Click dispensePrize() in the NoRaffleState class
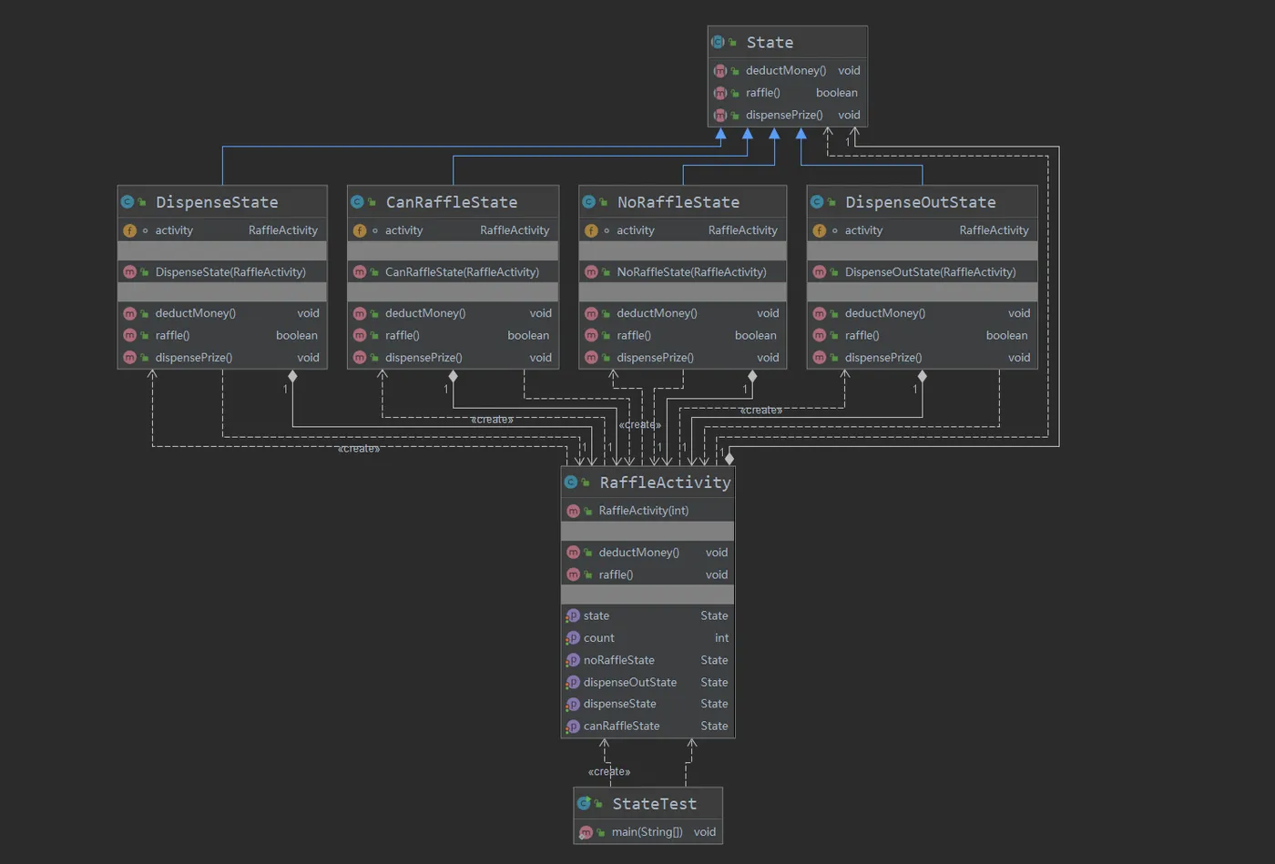This screenshot has width=1275, height=864. click(655, 358)
